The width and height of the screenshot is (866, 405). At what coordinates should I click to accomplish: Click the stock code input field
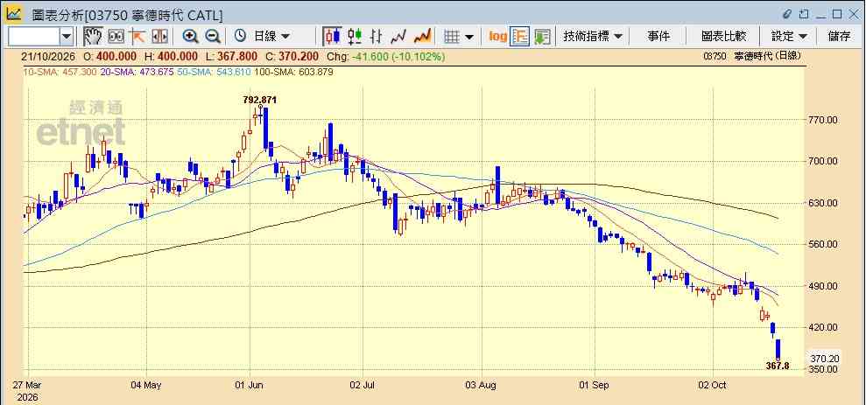click(x=33, y=37)
